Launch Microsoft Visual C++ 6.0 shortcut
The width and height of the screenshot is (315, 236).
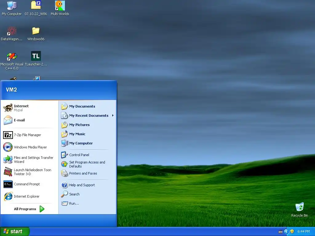pyautogui.click(x=12, y=61)
